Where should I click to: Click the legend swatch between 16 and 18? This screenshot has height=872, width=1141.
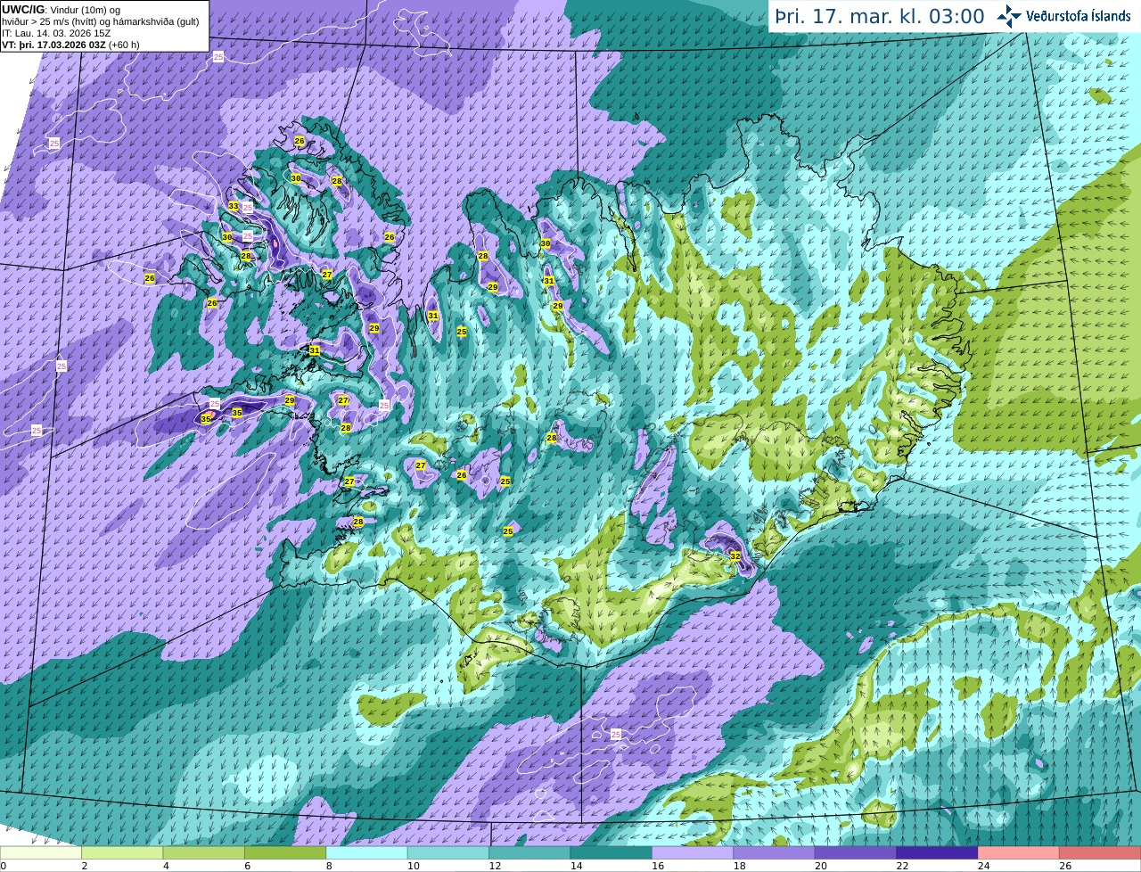(693, 853)
